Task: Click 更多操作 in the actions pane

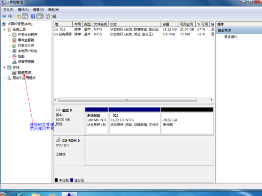Action: [231, 37]
